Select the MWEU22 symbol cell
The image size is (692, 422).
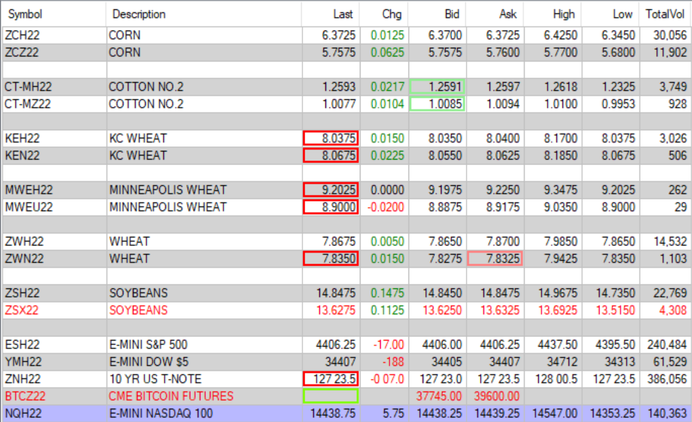click(54, 207)
